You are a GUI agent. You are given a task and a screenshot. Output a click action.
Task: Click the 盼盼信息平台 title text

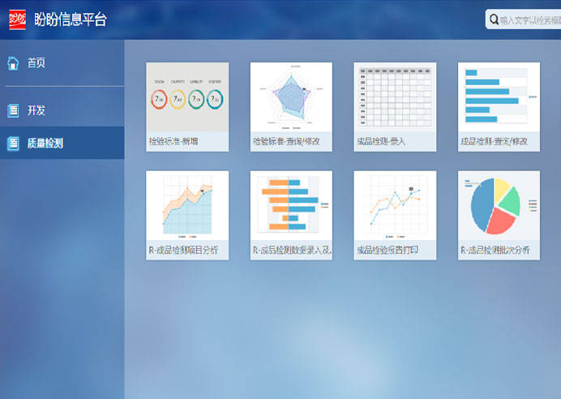click(70, 19)
